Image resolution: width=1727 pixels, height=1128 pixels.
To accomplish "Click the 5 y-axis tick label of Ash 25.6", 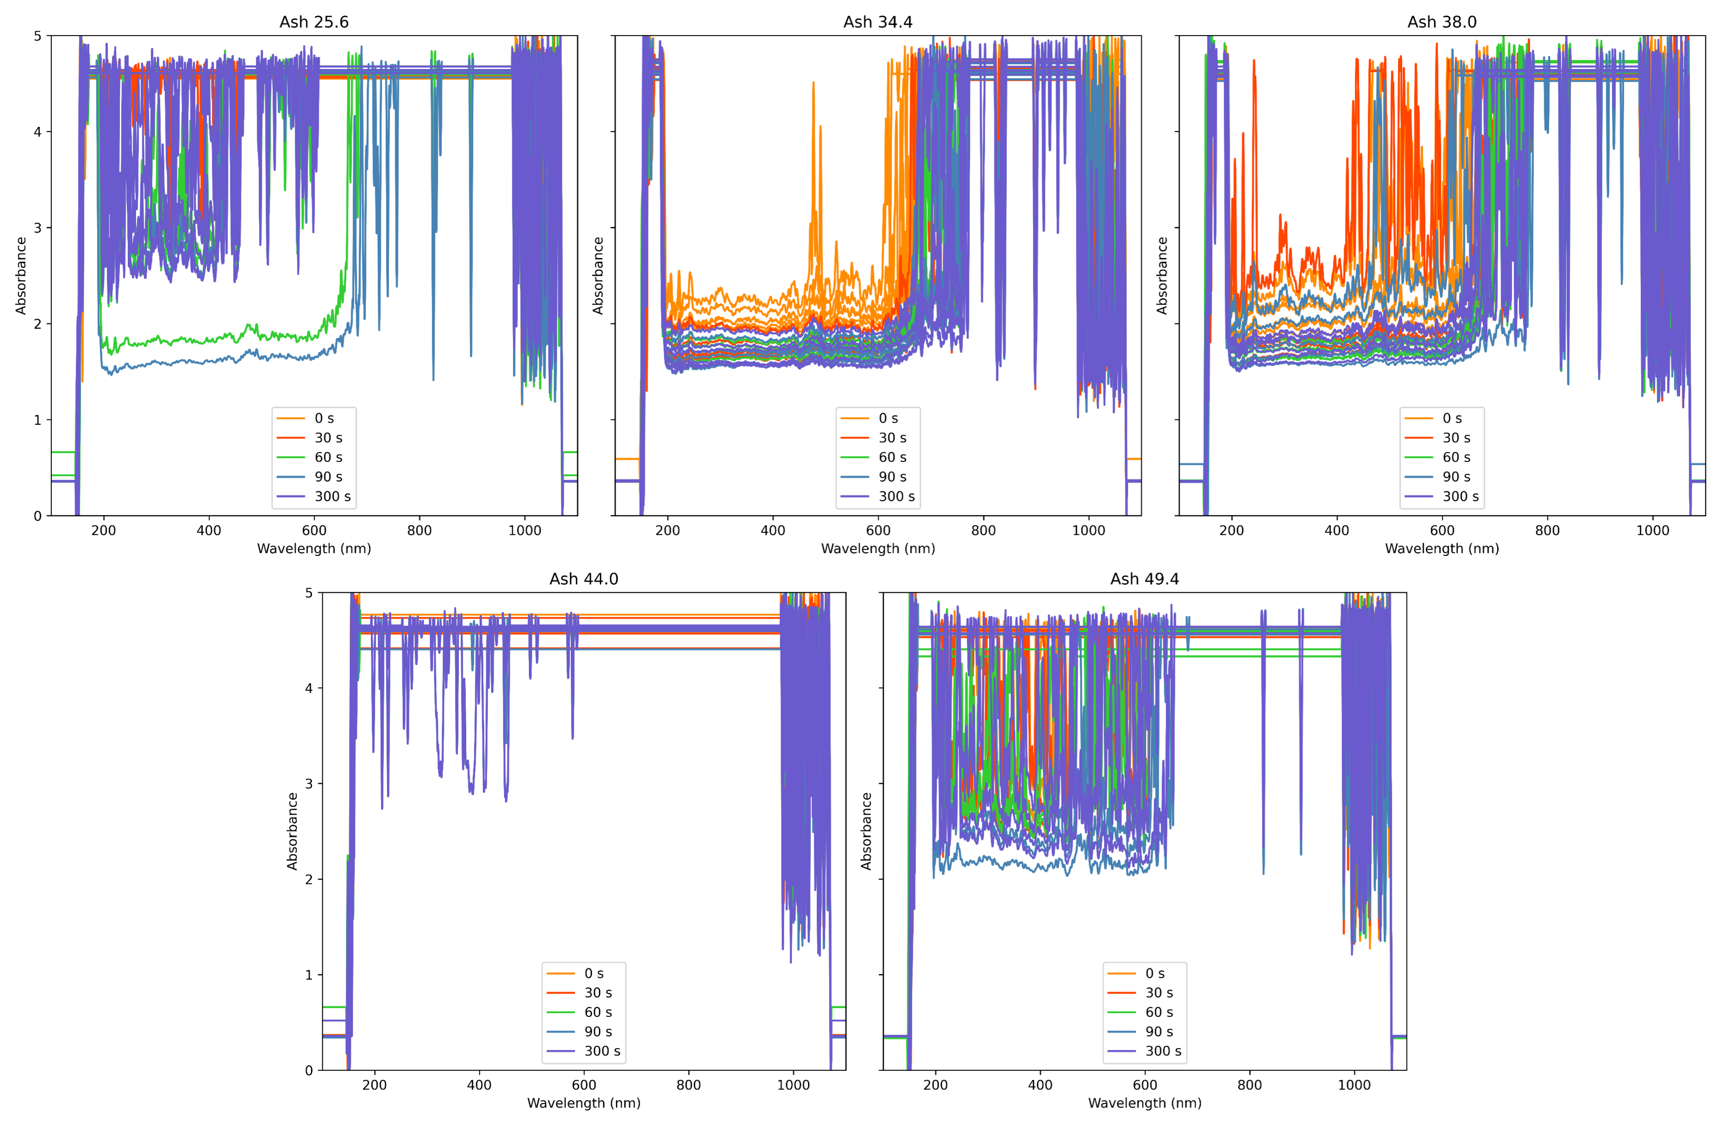I will coord(37,36).
